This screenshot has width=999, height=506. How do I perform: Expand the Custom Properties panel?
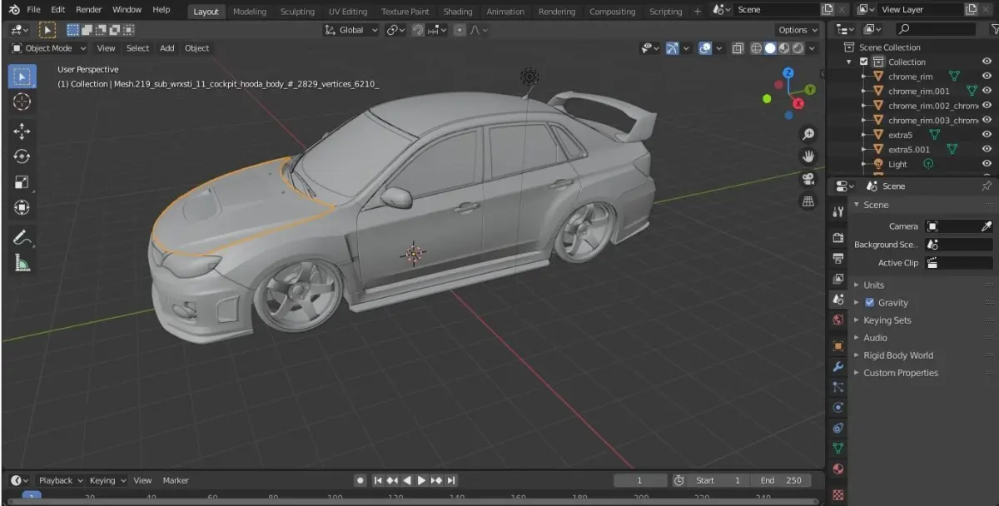pos(901,373)
